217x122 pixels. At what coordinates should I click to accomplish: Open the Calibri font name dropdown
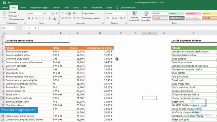(43, 14)
